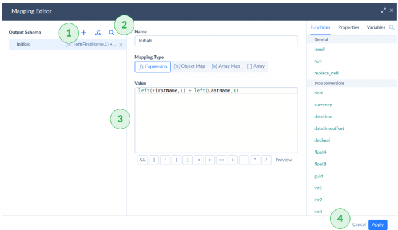
Task: Insert the && operator
Action: (x=142, y=160)
